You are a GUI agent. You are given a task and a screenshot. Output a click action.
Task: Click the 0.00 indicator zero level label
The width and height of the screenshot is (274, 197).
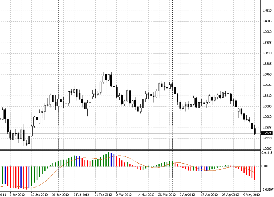click(264, 167)
